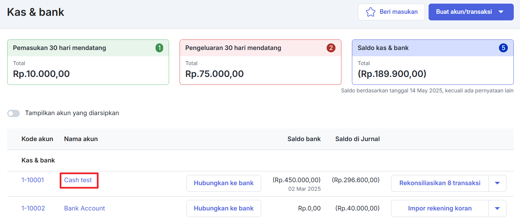Click the blue badge showing 5
Viewport: 520px width, 219px height.
pos(503,48)
